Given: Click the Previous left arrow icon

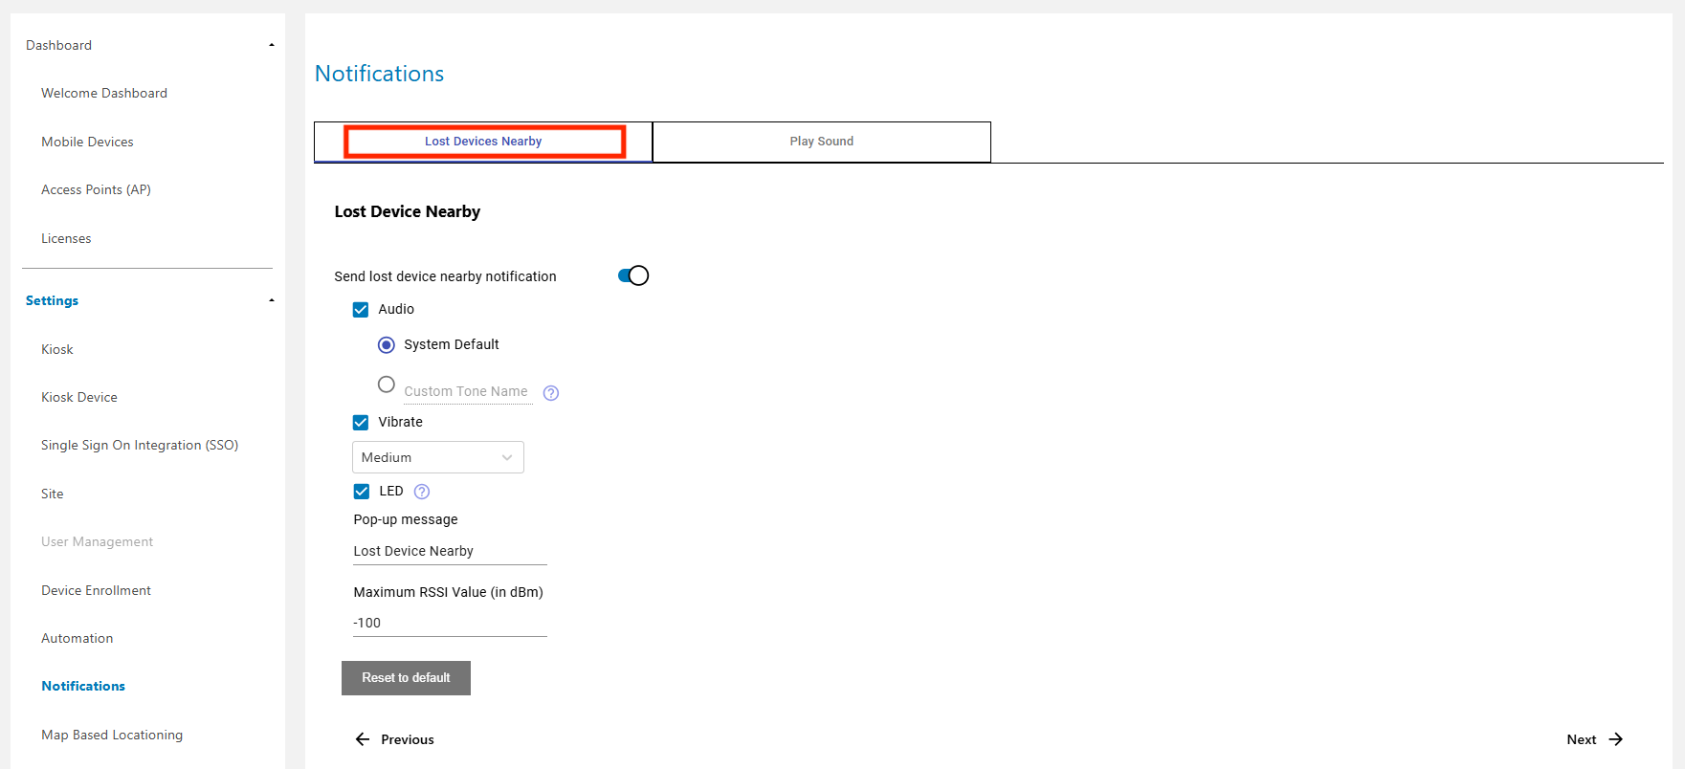Looking at the screenshot, I should pyautogui.click(x=363, y=739).
